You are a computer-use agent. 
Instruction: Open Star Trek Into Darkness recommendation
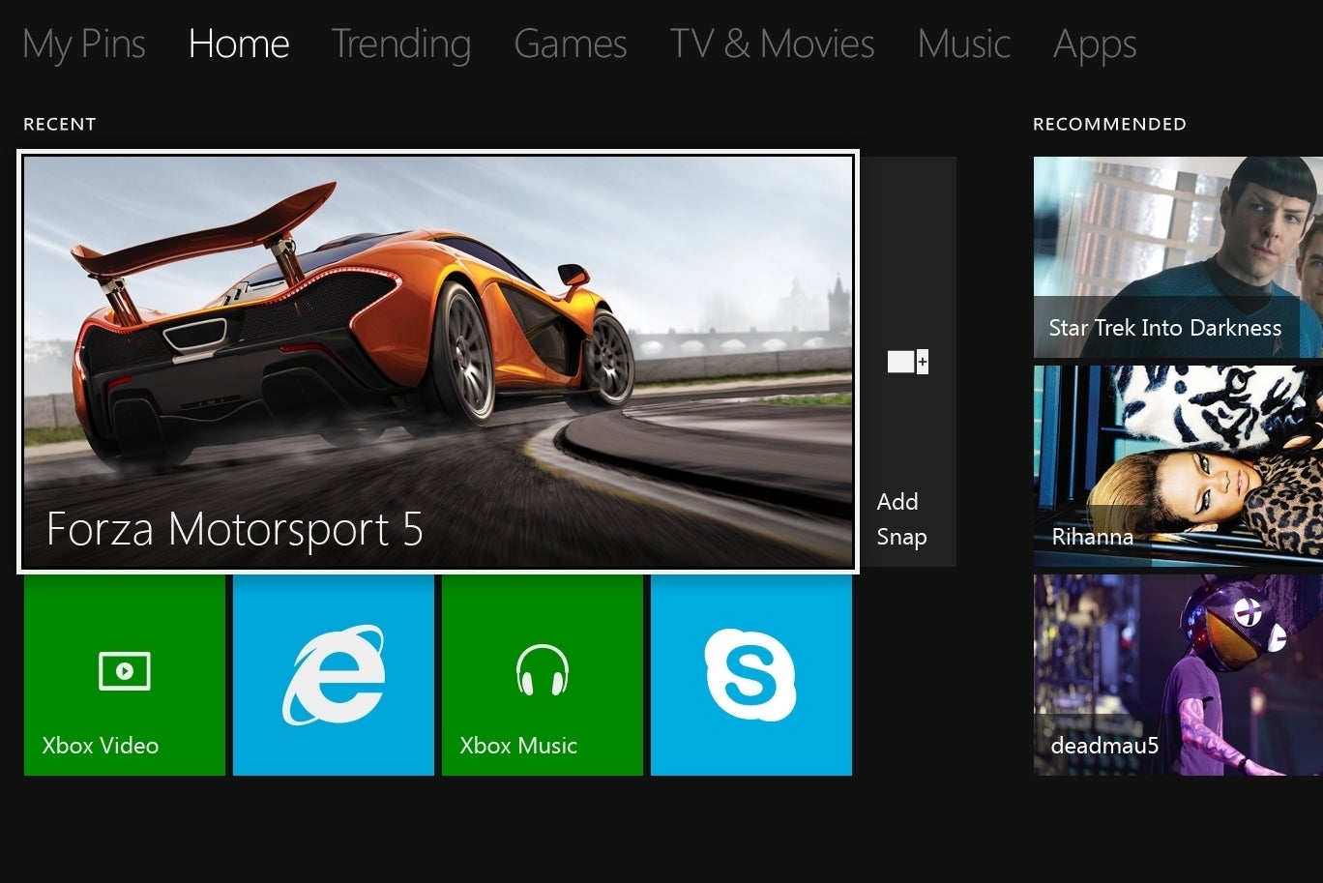tap(1178, 257)
